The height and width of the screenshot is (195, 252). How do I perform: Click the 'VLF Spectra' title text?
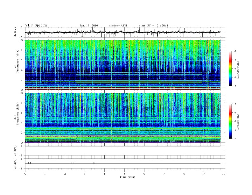point(36,25)
